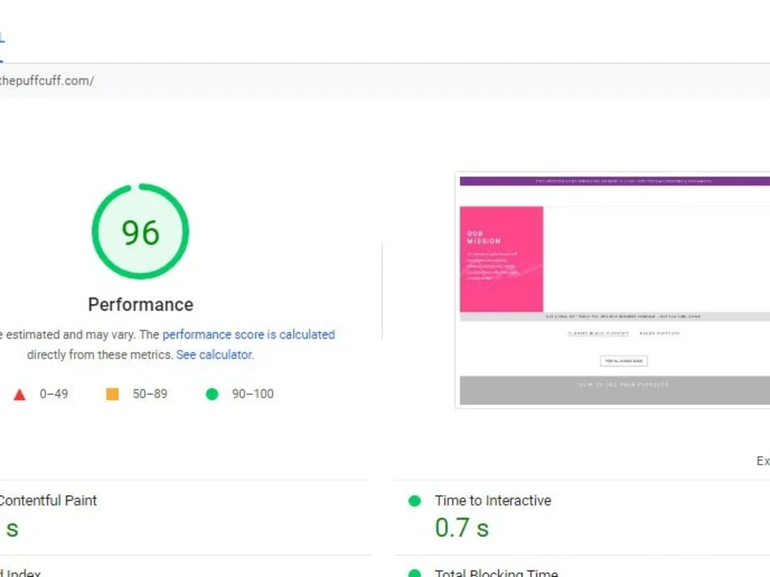Click the 'Total Blocking Time' metric label
This screenshot has height=577, width=770.
pyautogui.click(x=497, y=572)
